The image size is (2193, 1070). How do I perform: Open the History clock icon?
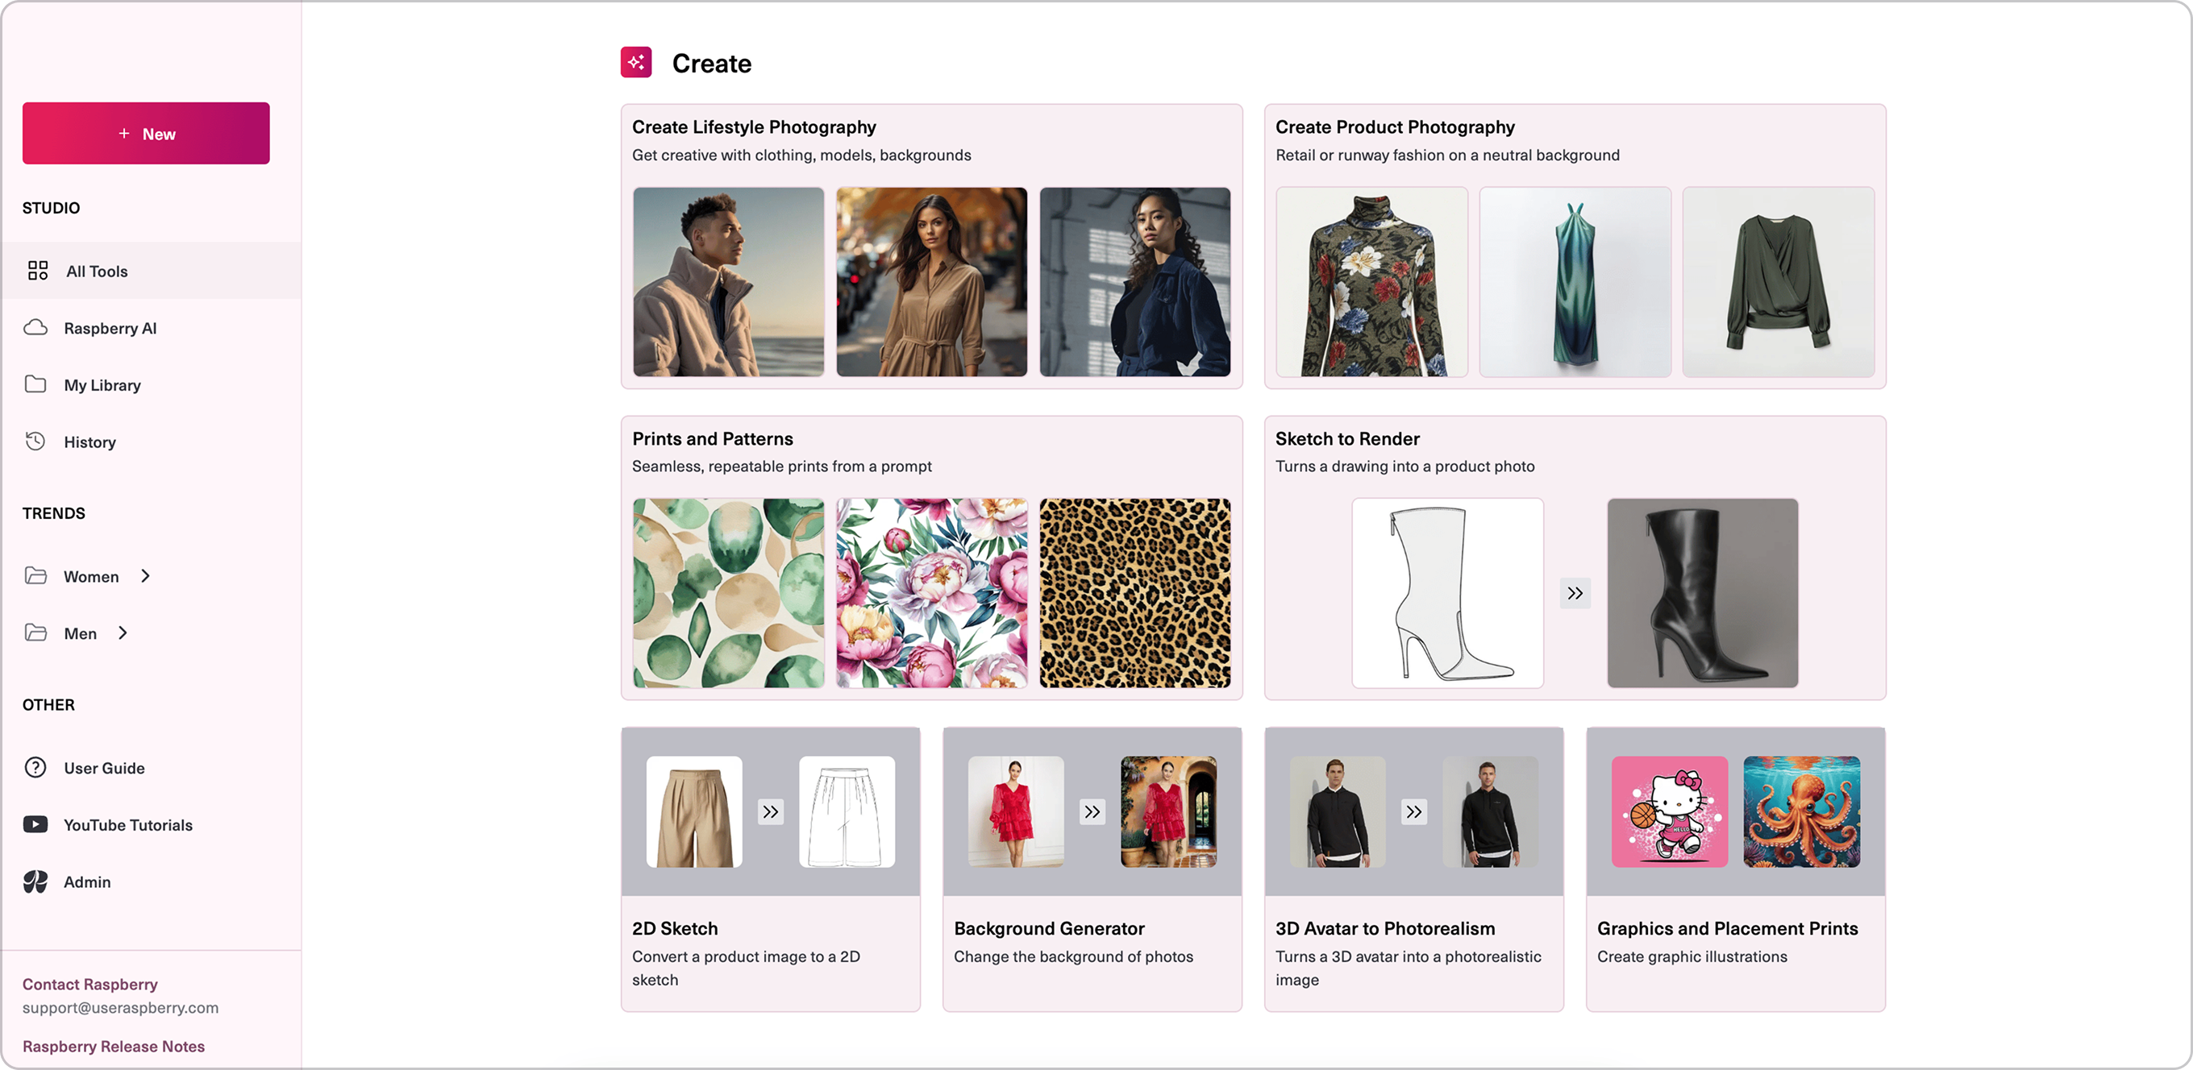[x=35, y=442]
